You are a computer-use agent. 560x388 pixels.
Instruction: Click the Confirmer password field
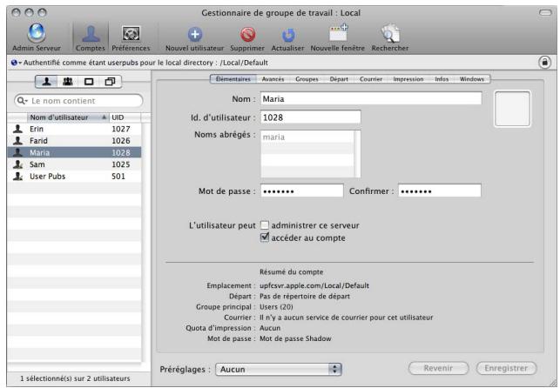[x=440, y=191]
